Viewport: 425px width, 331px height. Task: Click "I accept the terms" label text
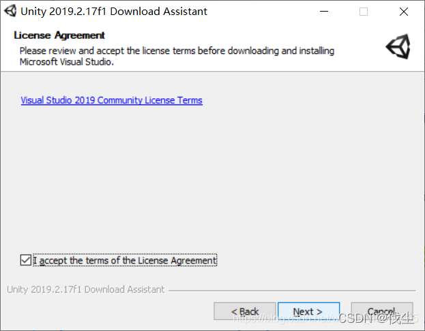125,260
